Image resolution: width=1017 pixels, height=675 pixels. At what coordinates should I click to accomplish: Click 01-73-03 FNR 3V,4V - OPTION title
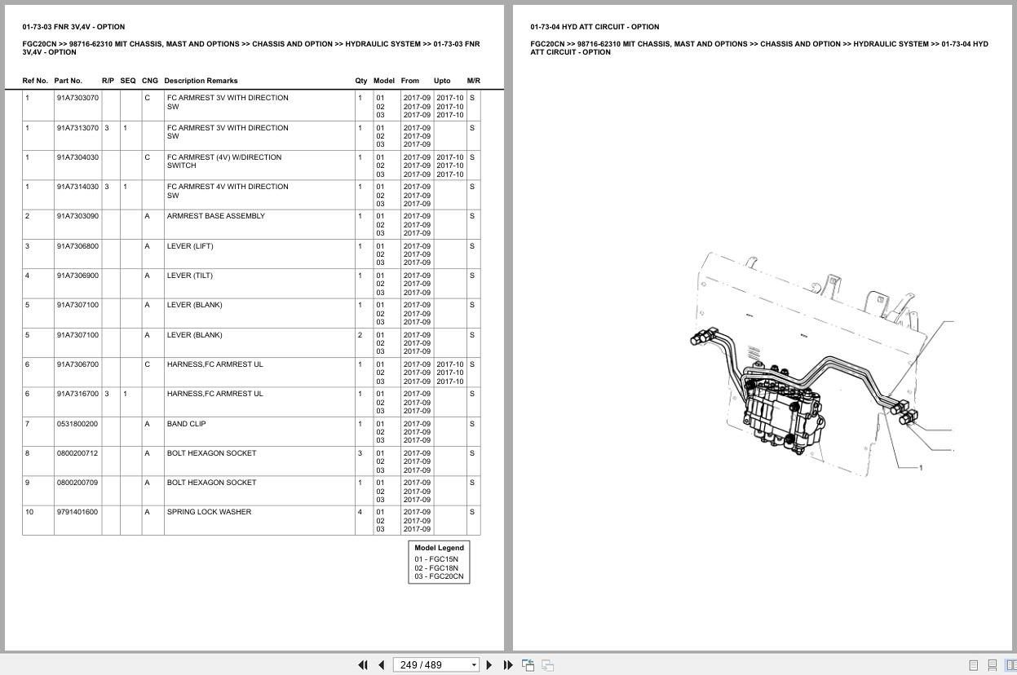point(73,27)
